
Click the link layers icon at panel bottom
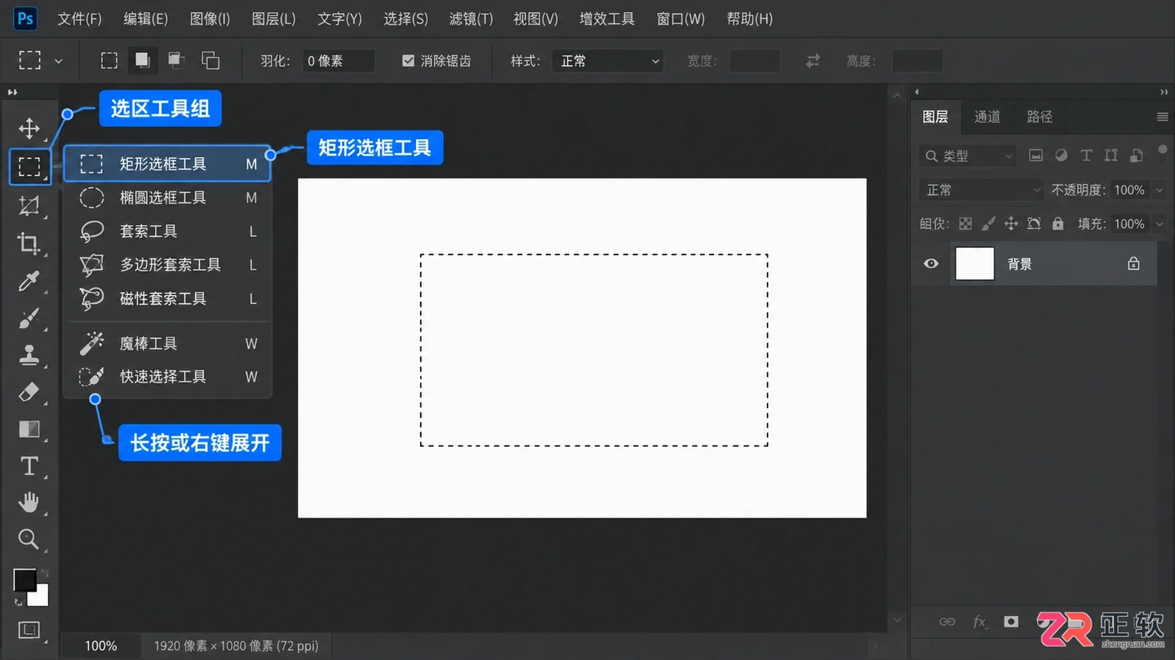click(947, 622)
